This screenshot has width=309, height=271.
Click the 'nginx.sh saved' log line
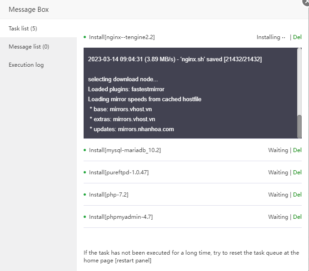[x=175, y=59]
